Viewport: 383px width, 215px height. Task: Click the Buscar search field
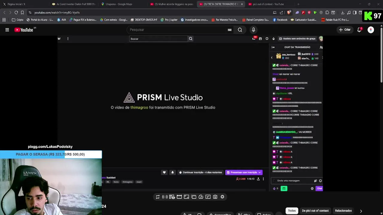158,39
